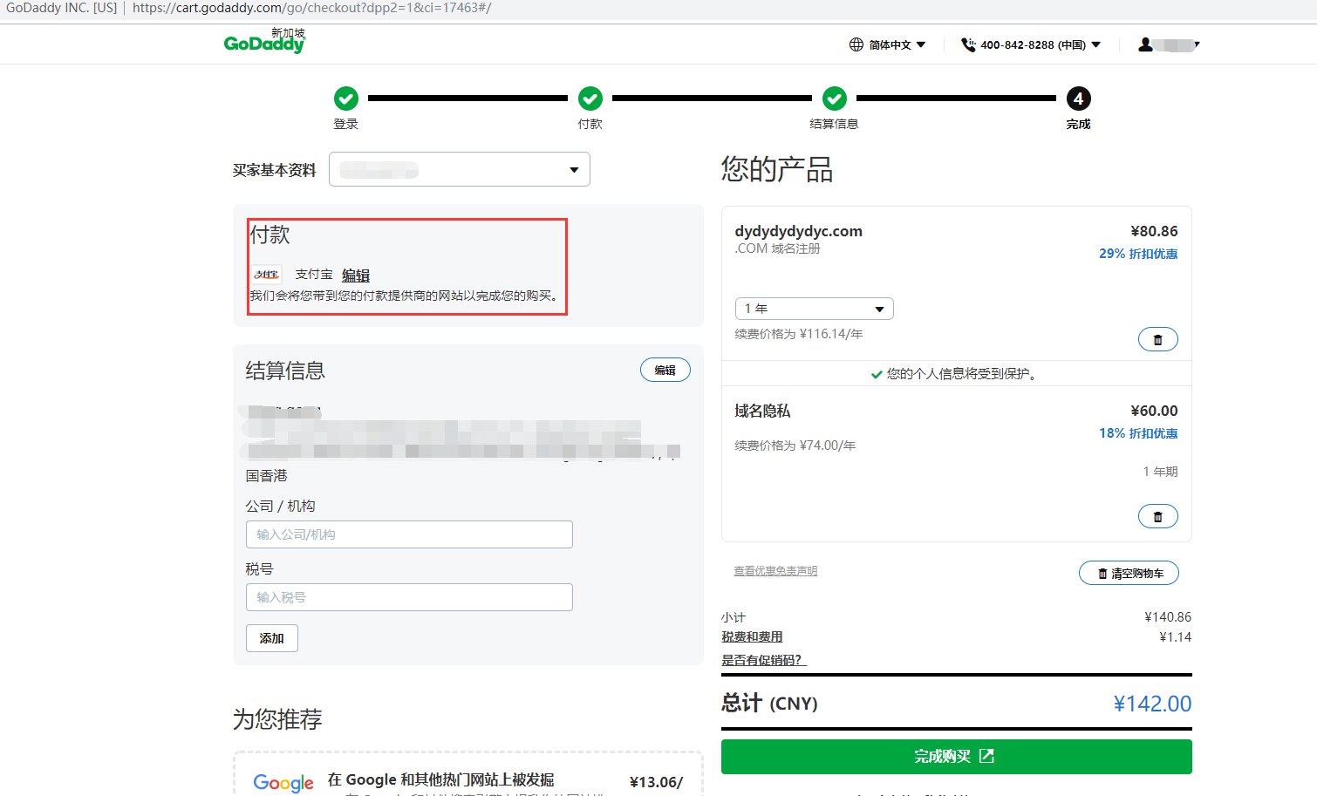Go back to the 登录 step
The image size is (1317, 796).
(x=346, y=99)
